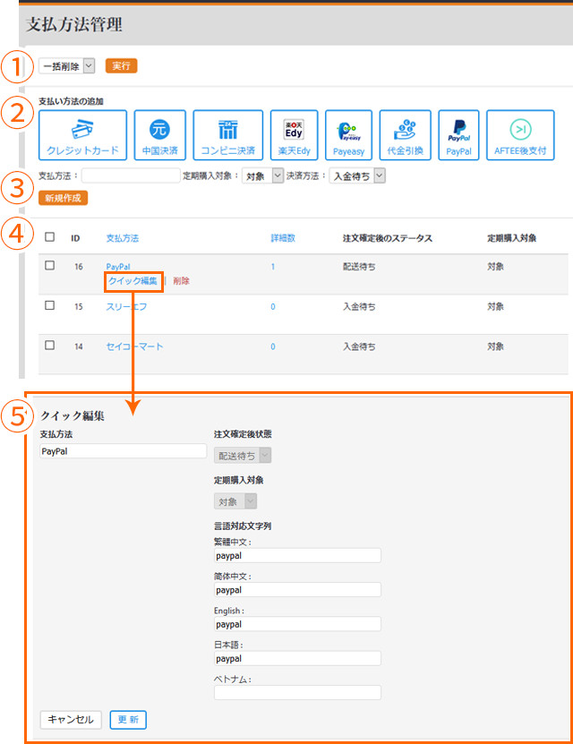Tick the checkbox for ID 16 PayPal row
Image resolution: width=573 pixels, height=744 pixels.
[50, 266]
